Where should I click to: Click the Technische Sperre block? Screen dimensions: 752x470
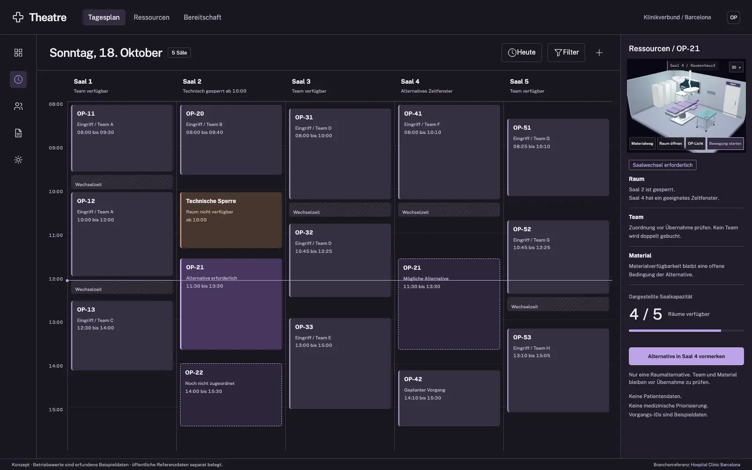point(231,220)
